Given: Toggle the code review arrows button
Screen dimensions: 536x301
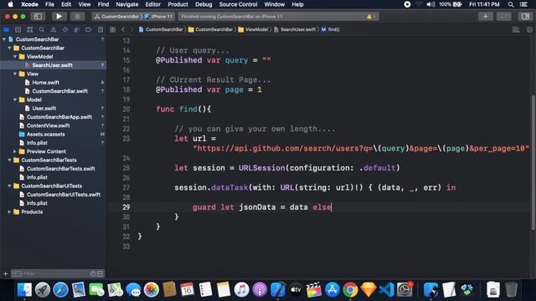Looking at the screenshot, I should 503,17.
